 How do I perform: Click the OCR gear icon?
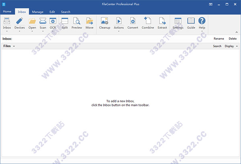[53, 21]
